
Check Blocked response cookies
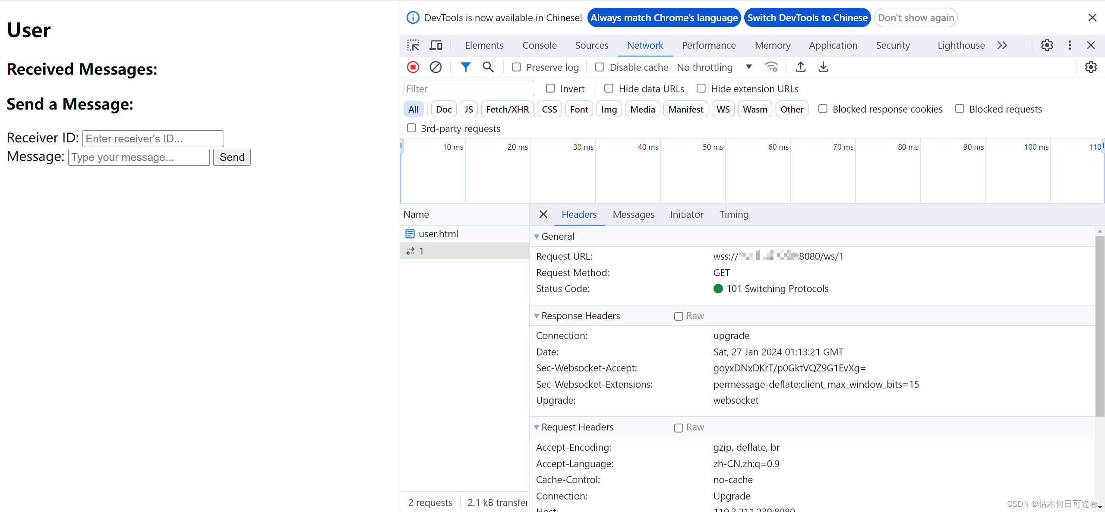[x=823, y=109]
